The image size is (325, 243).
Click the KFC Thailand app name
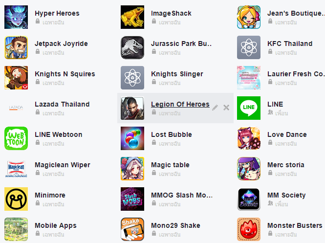(x=290, y=44)
